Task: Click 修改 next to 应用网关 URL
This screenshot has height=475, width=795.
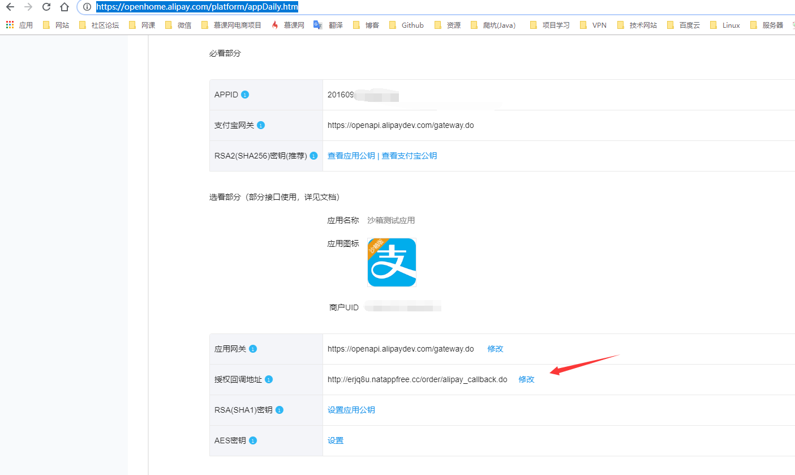Action: pyautogui.click(x=495, y=349)
